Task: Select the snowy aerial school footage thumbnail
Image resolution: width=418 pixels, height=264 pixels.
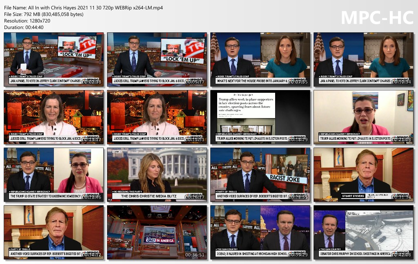Action: pos(364,232)
